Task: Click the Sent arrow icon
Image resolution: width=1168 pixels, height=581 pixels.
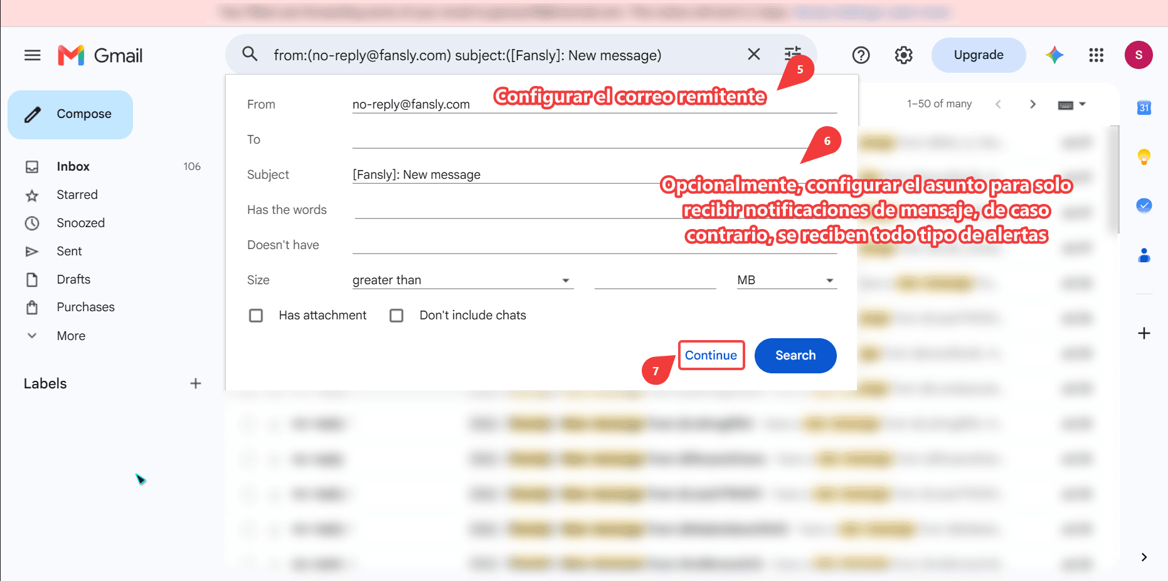Action: coord(32,252)
